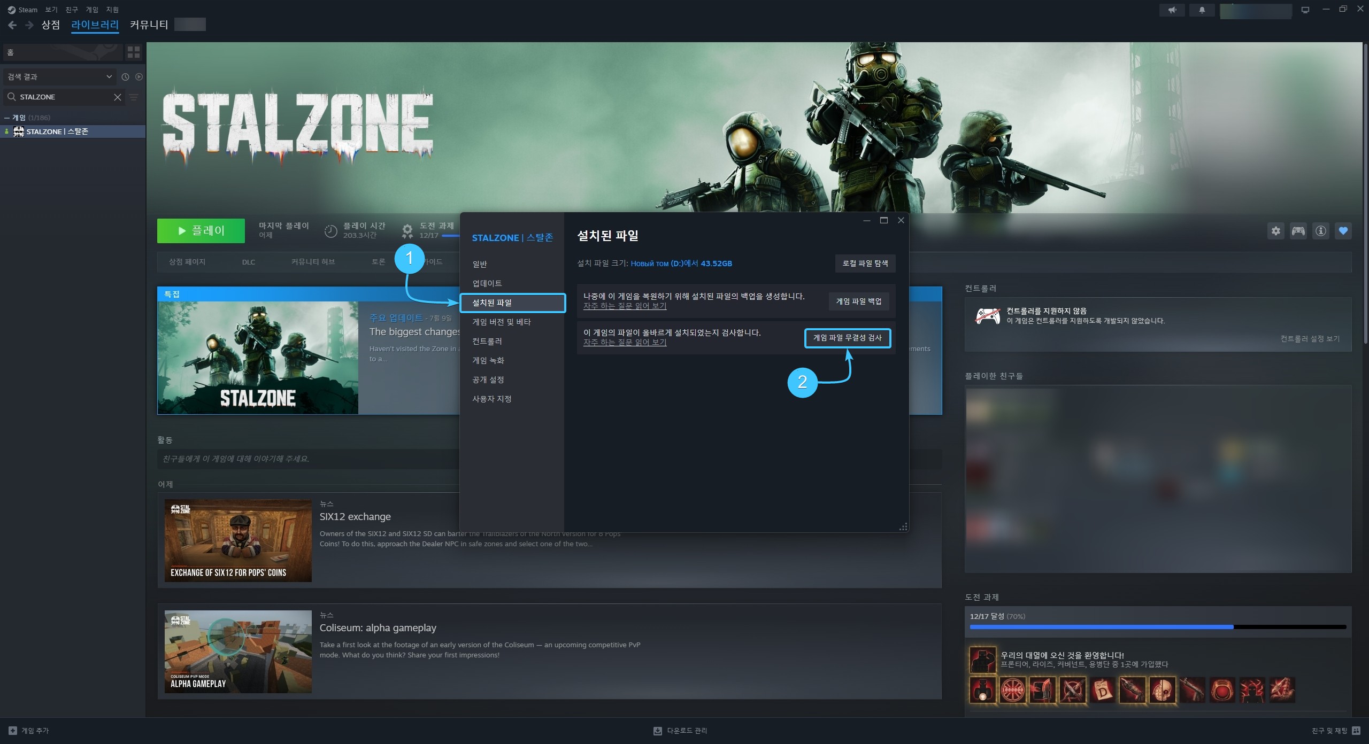Select 일반 in the properties dialog
The image size is (1369, 744).
512,264
